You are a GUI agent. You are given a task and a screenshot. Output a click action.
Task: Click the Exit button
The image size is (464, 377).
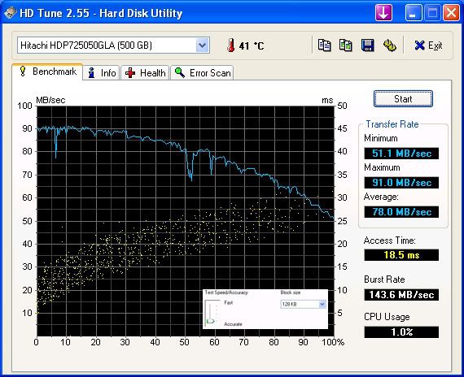(x=428, y=45)
